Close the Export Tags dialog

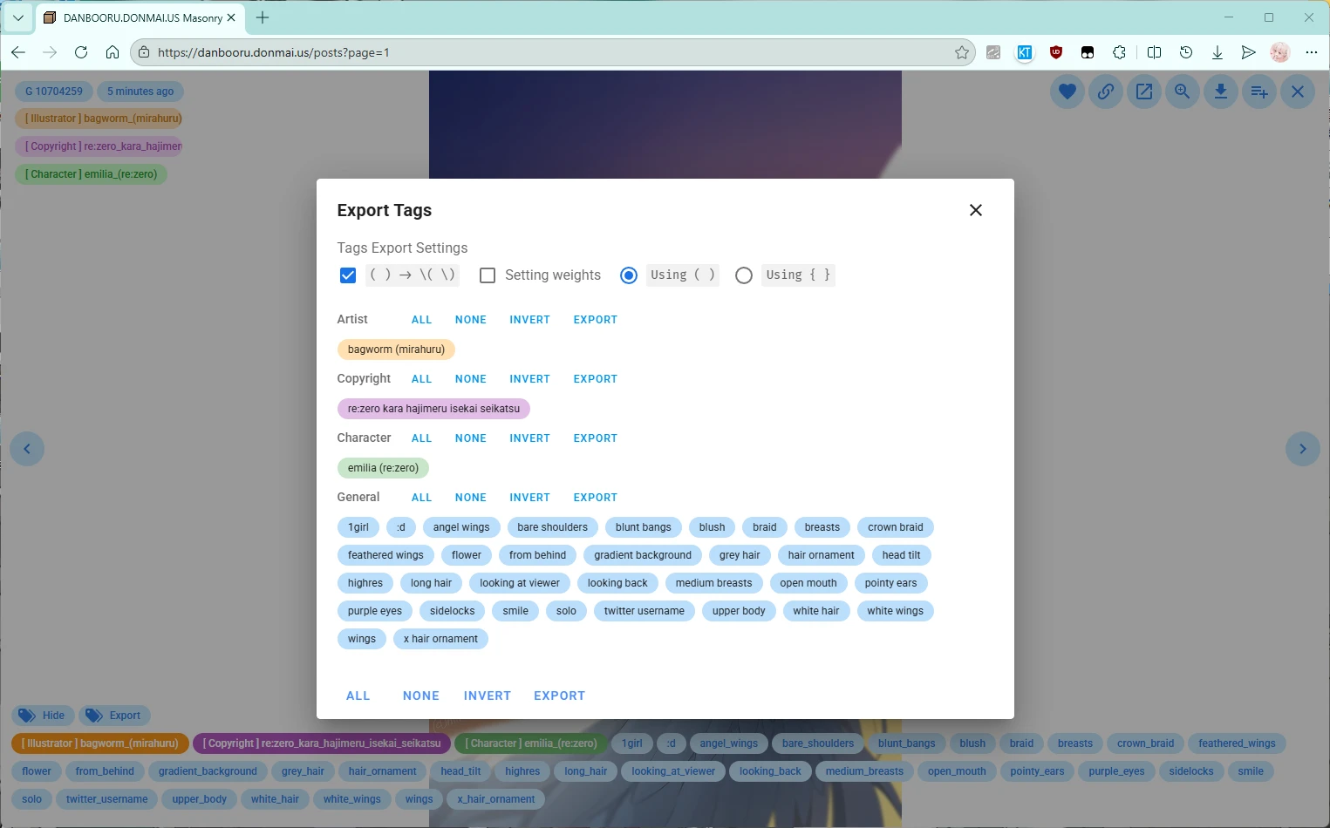[976, 210]
